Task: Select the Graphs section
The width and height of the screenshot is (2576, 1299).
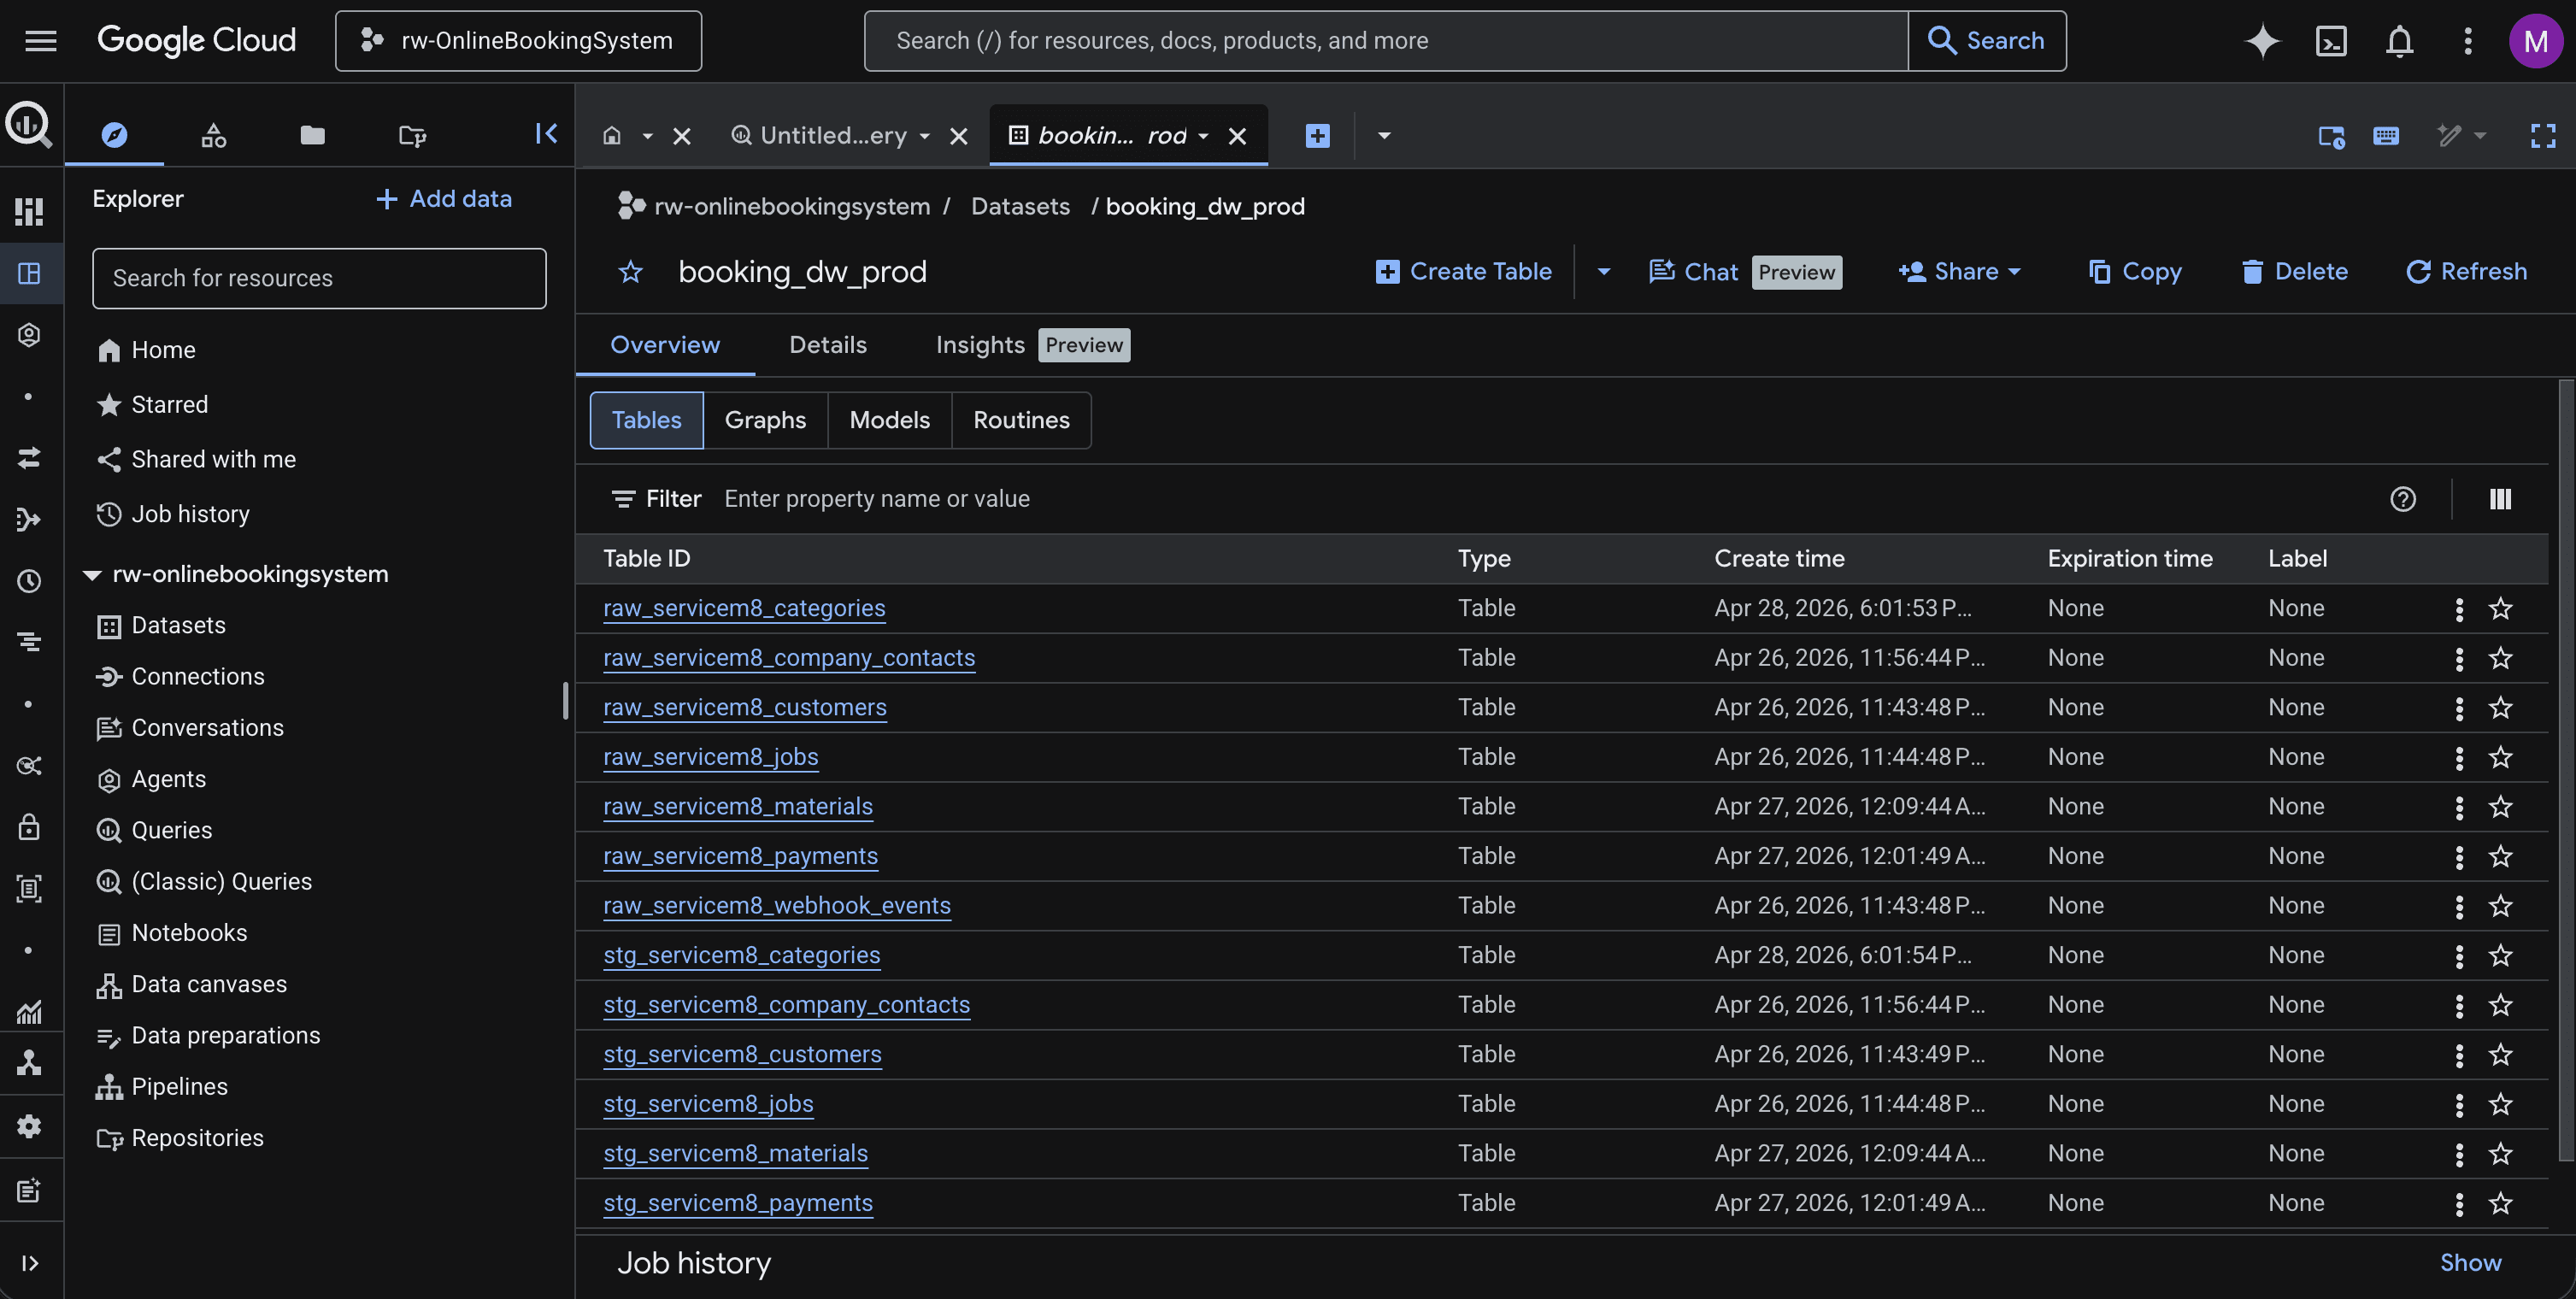Action: coord(765,420)
